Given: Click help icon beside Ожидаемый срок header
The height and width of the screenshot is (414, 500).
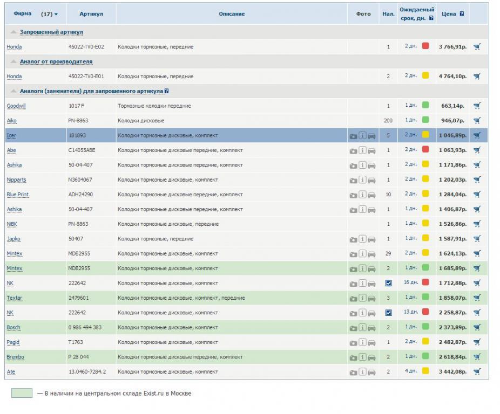Looking at the screenshot, I should tap(431, 18).
